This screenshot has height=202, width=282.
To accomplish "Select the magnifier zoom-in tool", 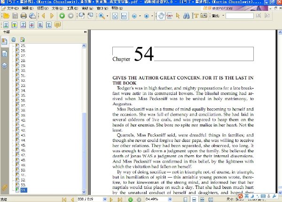I will (102, 16).
